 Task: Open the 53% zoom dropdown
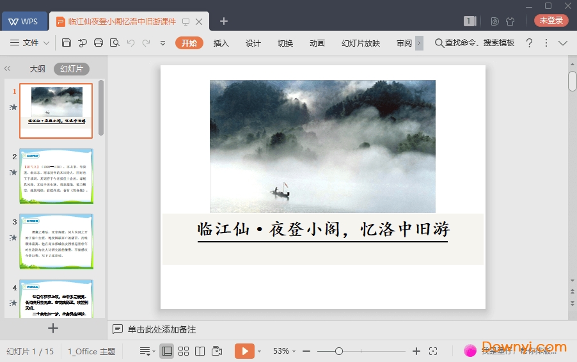284,351
